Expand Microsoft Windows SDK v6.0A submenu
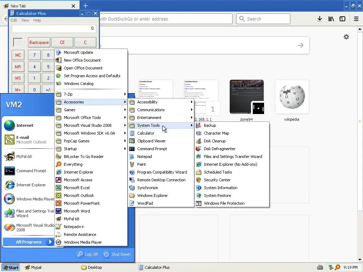This screenshot has width=363, height=272. (91, 133)
